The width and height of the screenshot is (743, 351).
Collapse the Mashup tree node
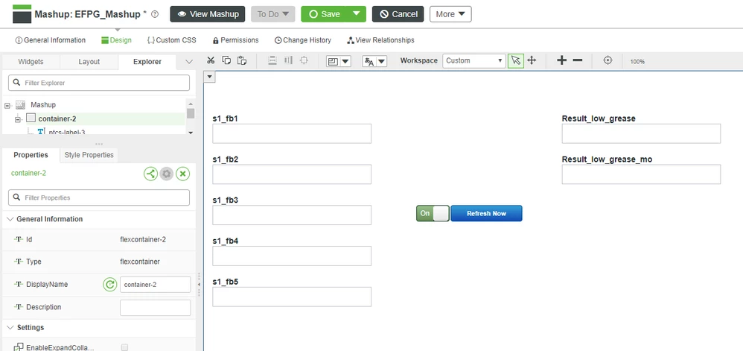7,105
